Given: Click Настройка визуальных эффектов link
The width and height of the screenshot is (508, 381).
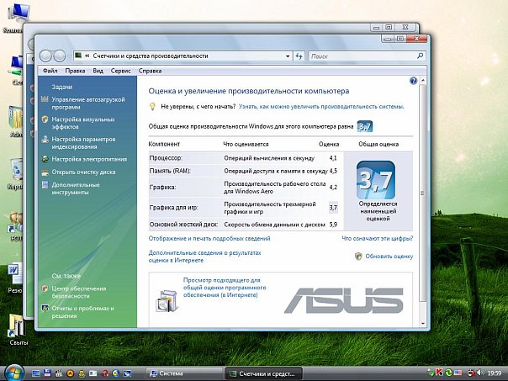Looking at the screenshot, I should [x=82, y=124].
